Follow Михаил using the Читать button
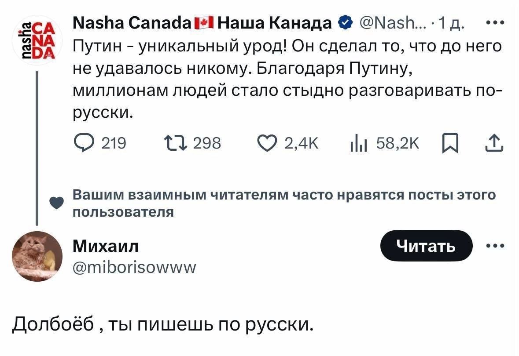 click(426, 246)
